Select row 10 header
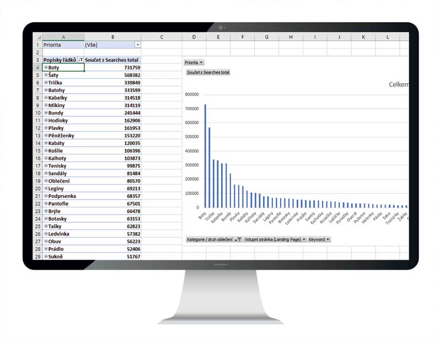The image size is (441, 343). (x=37, y=113)
